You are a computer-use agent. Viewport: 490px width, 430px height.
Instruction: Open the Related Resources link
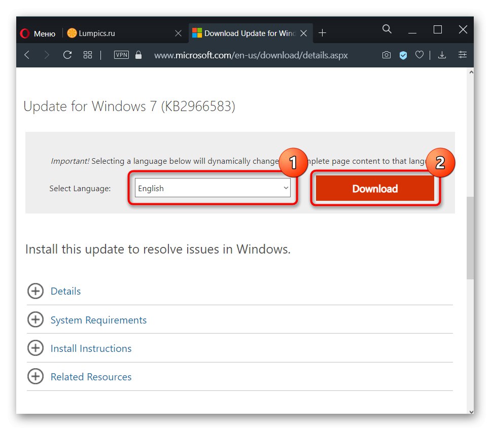pos(91,377)
